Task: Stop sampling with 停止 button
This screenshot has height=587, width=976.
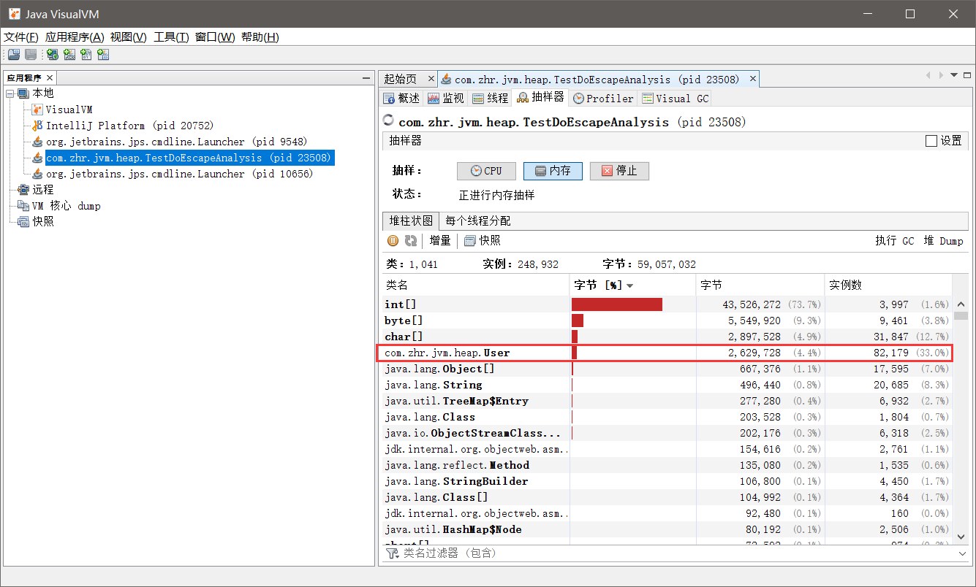Action: tap(619, 171)
